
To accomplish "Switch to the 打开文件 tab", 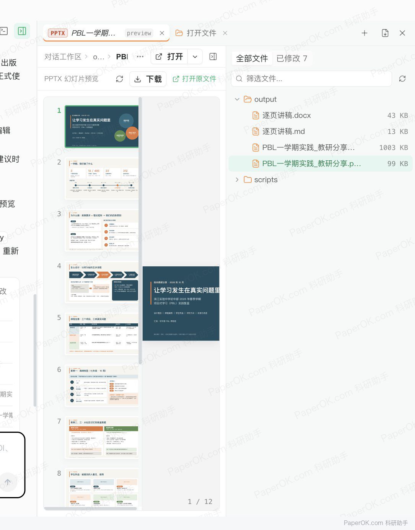I will point(196,33).
